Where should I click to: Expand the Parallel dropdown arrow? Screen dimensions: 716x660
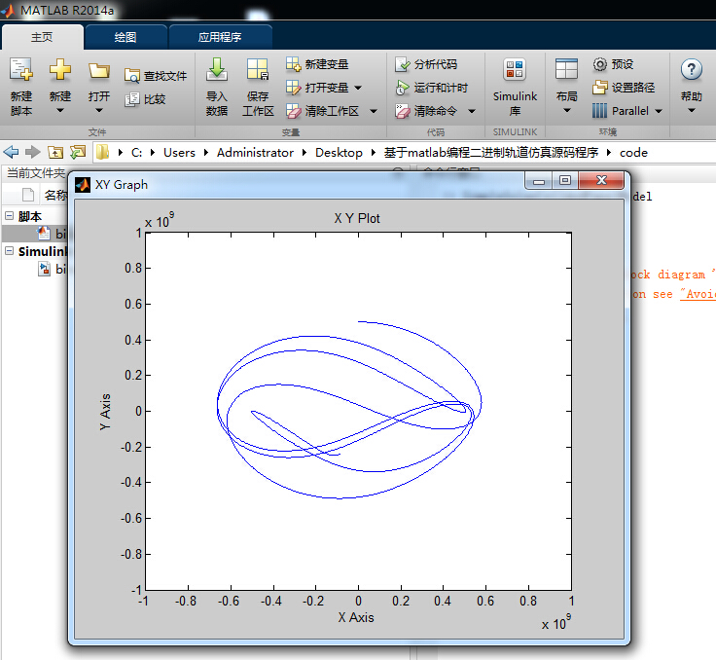pos(659,111)
